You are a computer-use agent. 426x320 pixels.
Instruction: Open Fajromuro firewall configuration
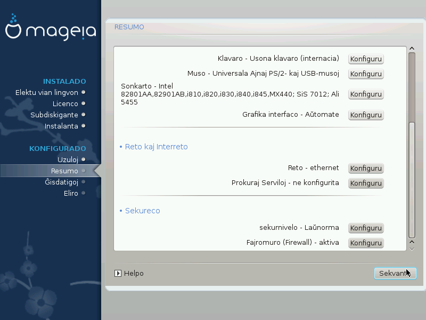click(x=366, y=243)
